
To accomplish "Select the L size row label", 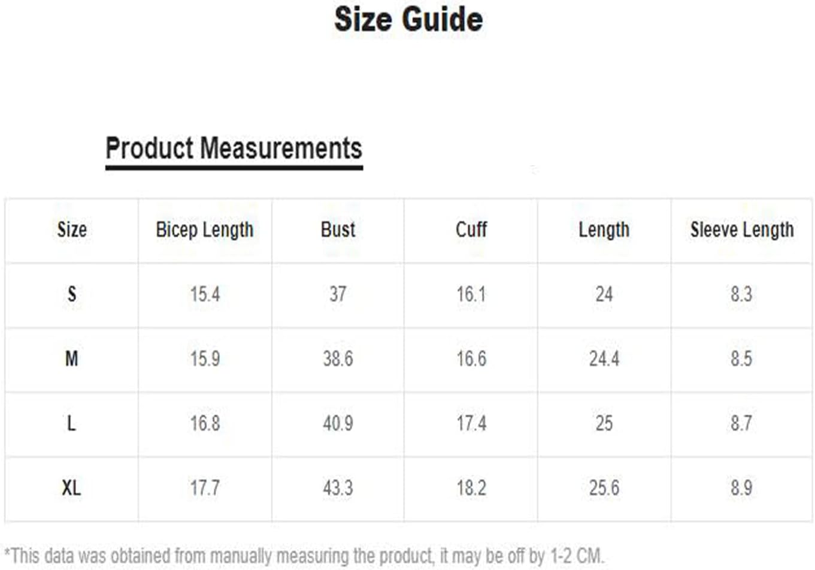I will [72, 424].
